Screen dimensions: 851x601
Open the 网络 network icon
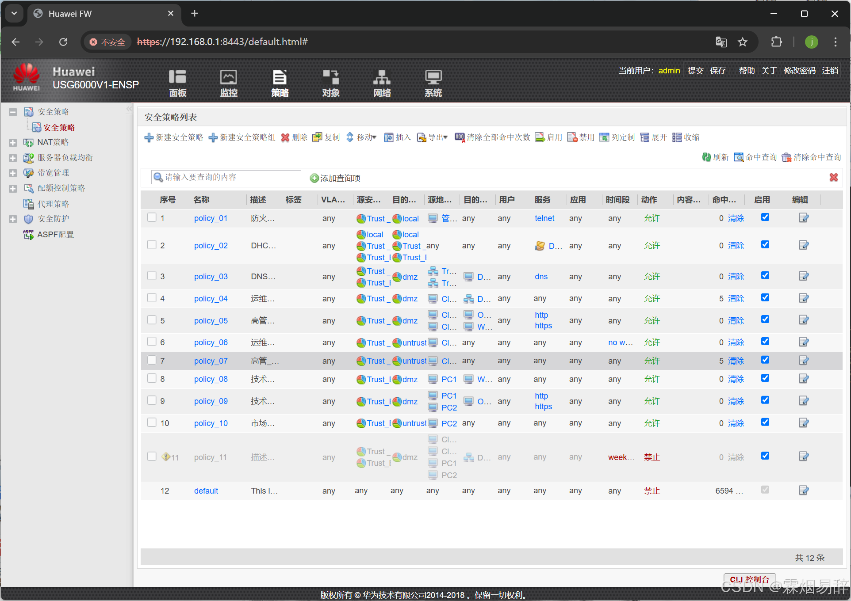coord(382,78)
